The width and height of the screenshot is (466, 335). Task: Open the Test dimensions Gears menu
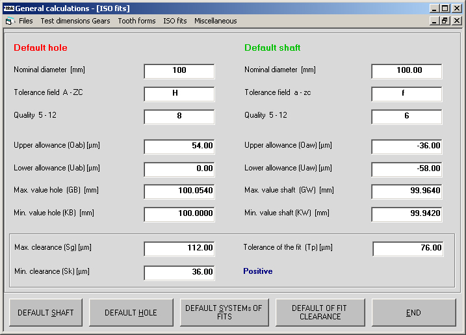[x=75, y=21]
